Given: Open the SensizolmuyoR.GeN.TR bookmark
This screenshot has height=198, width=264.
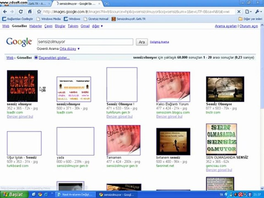Looking at the screenshot, I should pos(129,19).
